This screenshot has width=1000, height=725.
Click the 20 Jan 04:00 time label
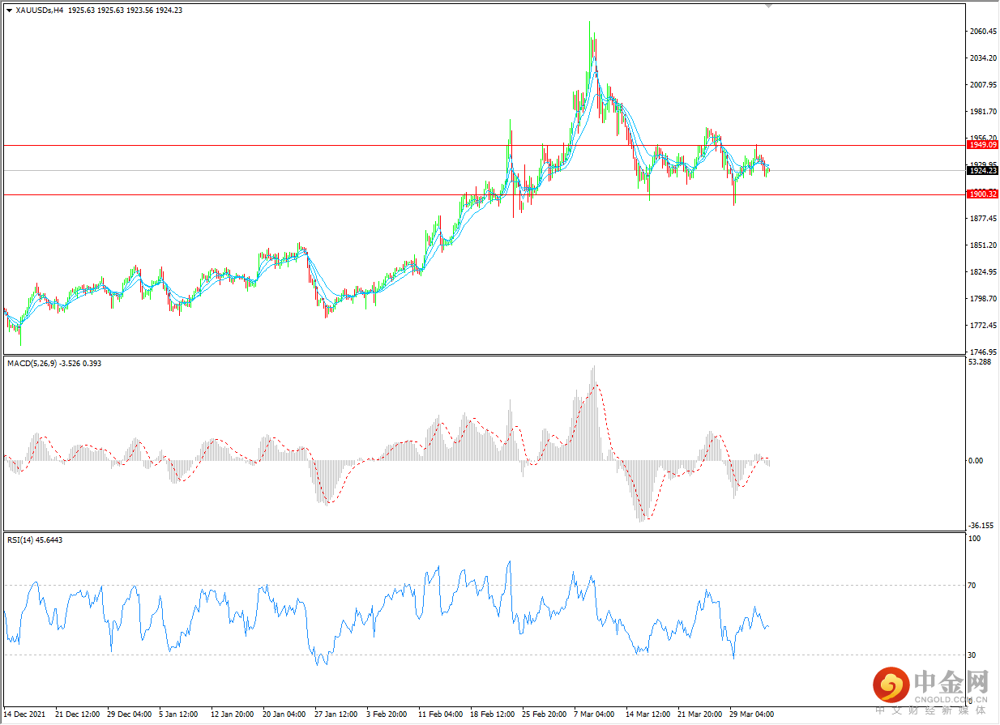[285, 714]
